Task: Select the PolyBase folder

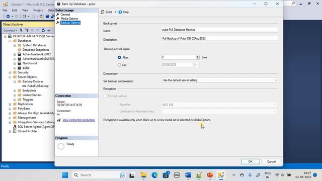Action: tap(24, 109)
